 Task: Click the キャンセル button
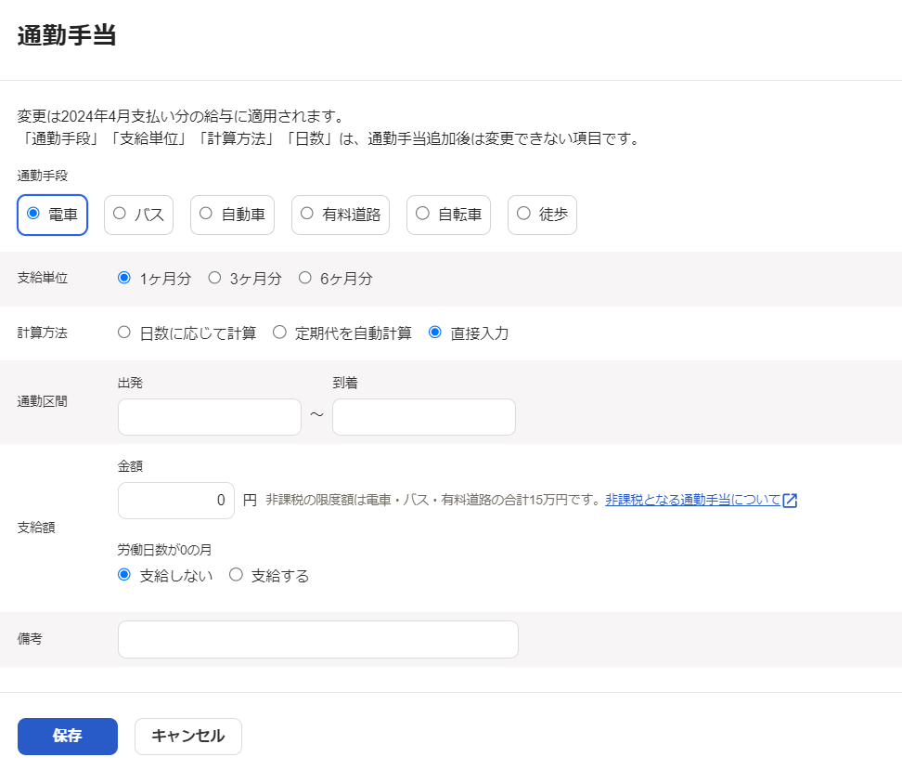pyautogui.click(x=188, y=736)
